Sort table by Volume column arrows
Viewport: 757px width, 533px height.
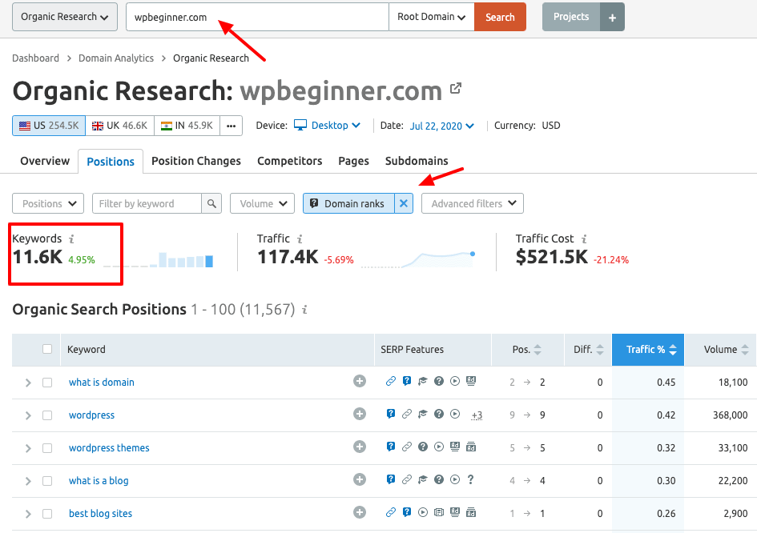tap(745, 350)
